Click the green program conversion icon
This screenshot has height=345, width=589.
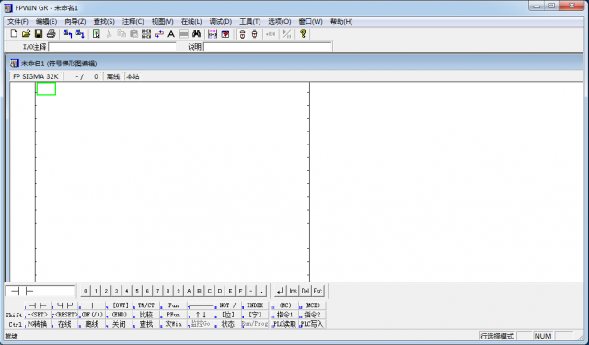[97, 34]
